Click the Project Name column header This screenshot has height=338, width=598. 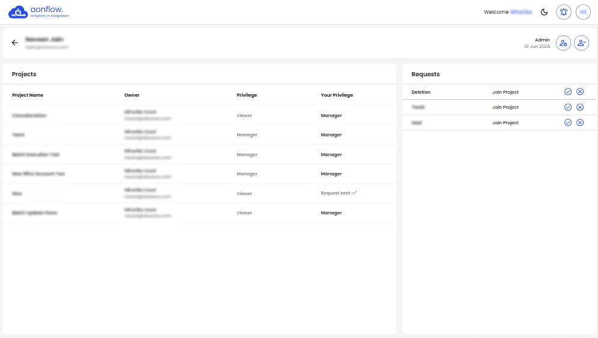coord(28,95)
